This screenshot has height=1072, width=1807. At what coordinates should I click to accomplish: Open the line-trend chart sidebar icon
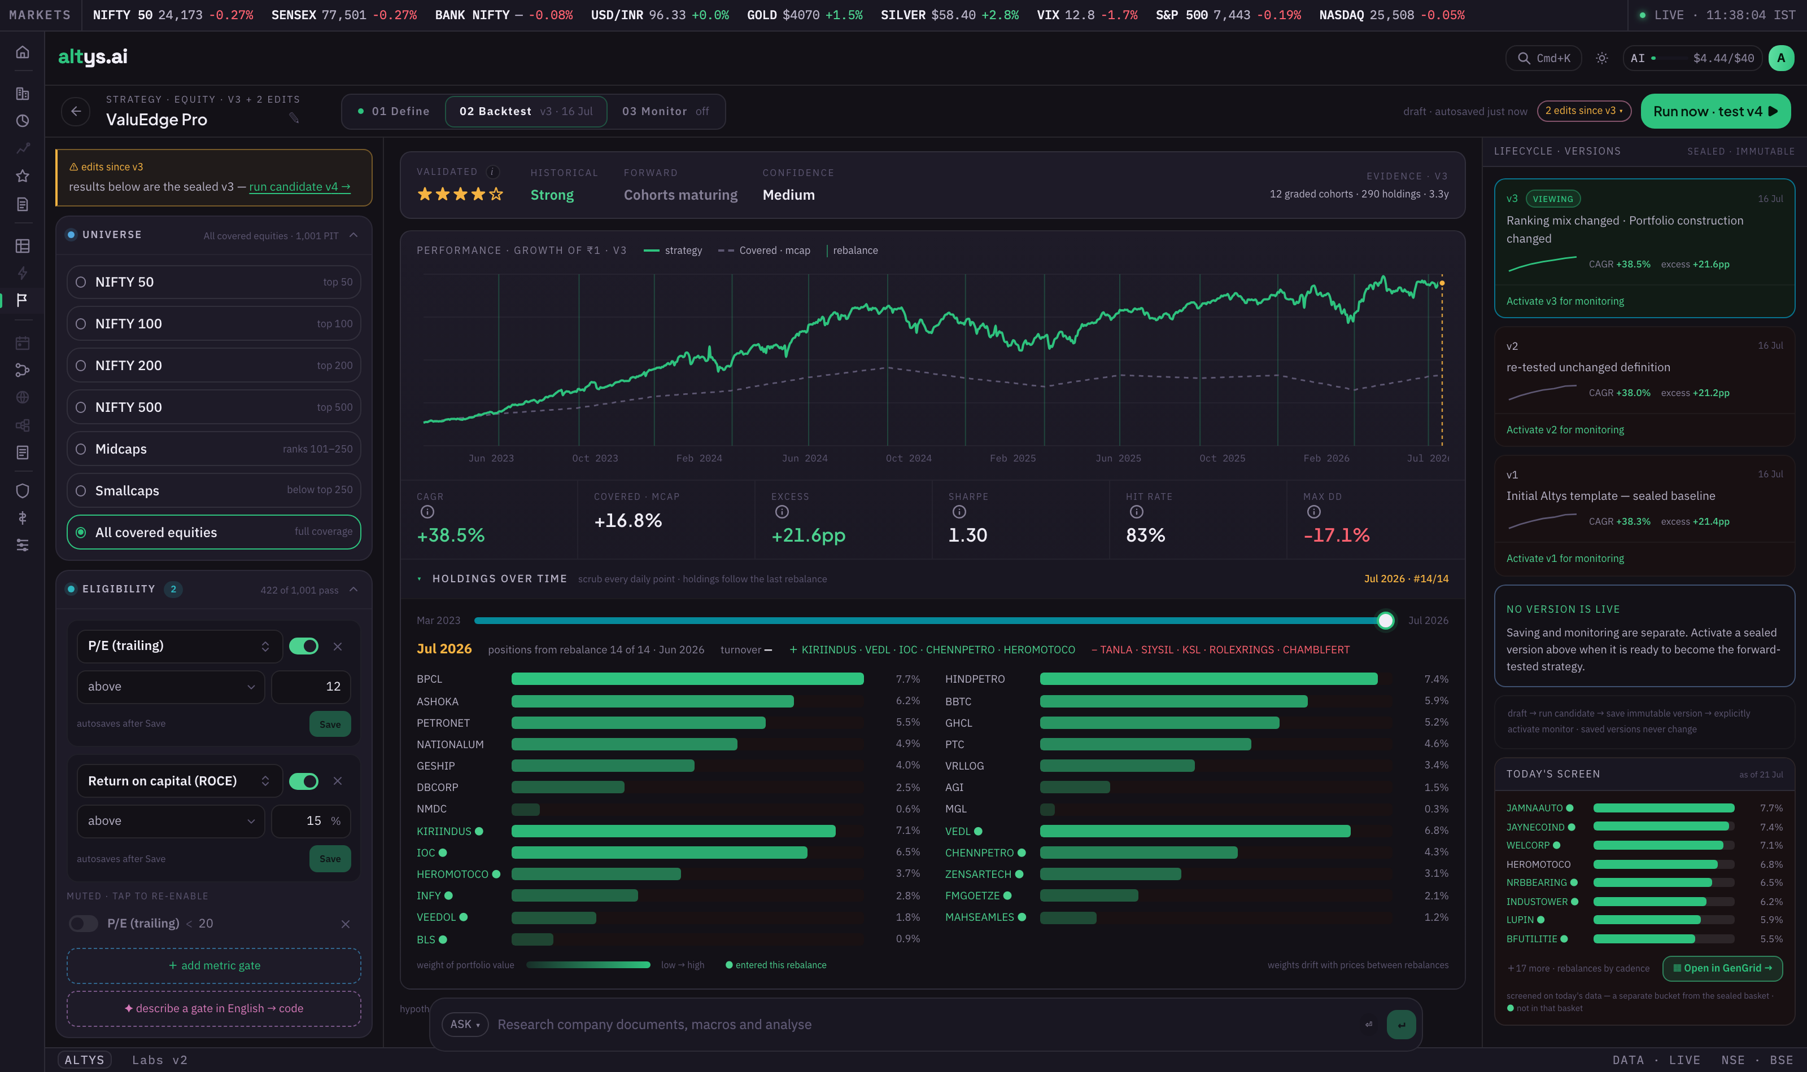[23, 149]
